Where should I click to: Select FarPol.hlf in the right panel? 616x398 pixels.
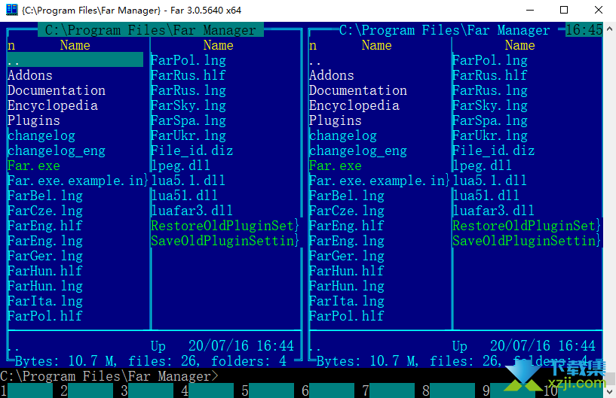(x=347, y=316)
